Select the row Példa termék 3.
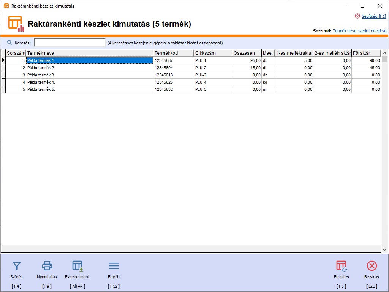The image size is (389, 292). tap(89, 75)
